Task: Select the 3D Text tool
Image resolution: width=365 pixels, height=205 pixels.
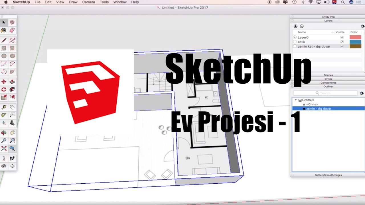Action: click(x=12, y=123)
